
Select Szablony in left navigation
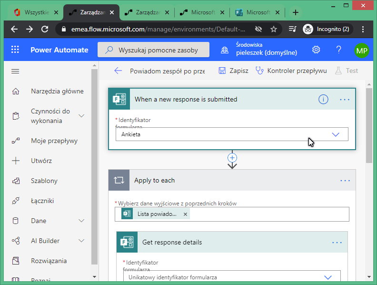pos(44,181)
